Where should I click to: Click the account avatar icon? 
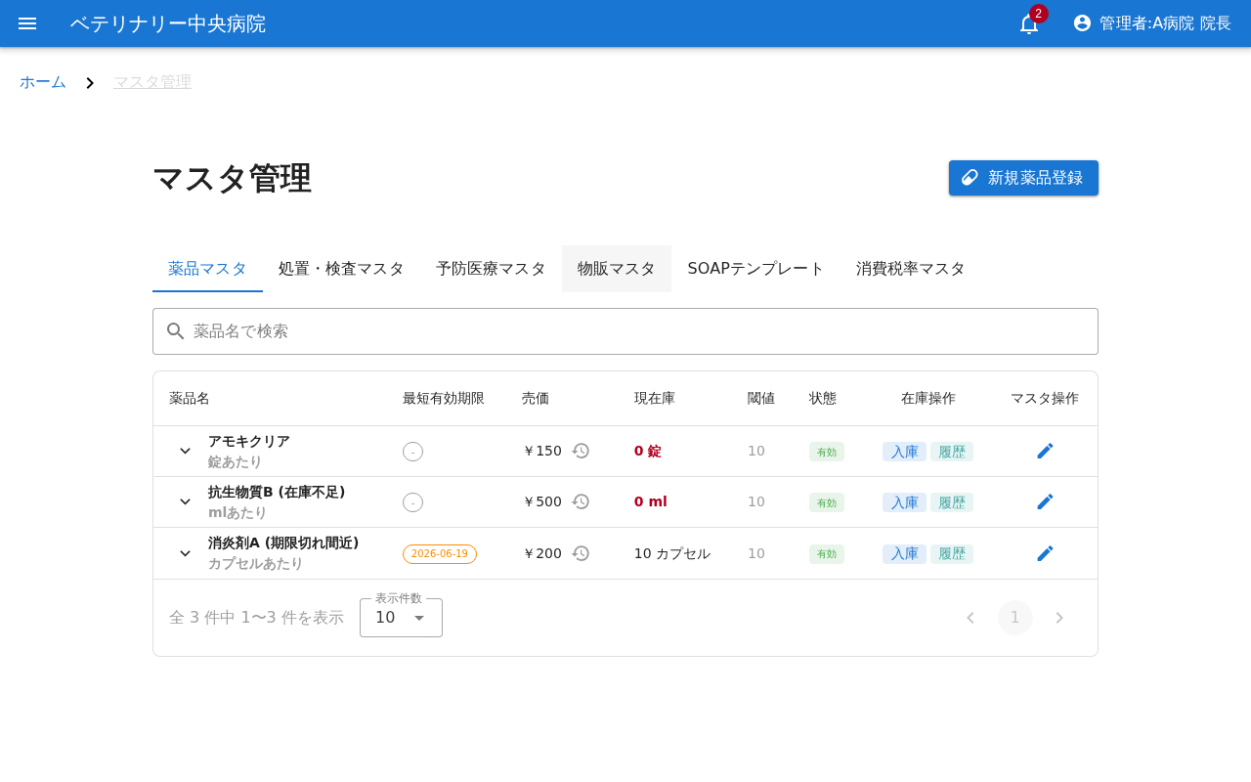click(x=1082, y=22)
